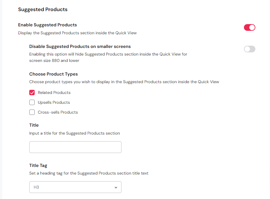The image size is (270, 199).
Task: Click into the Title text input
Action: 75,147
